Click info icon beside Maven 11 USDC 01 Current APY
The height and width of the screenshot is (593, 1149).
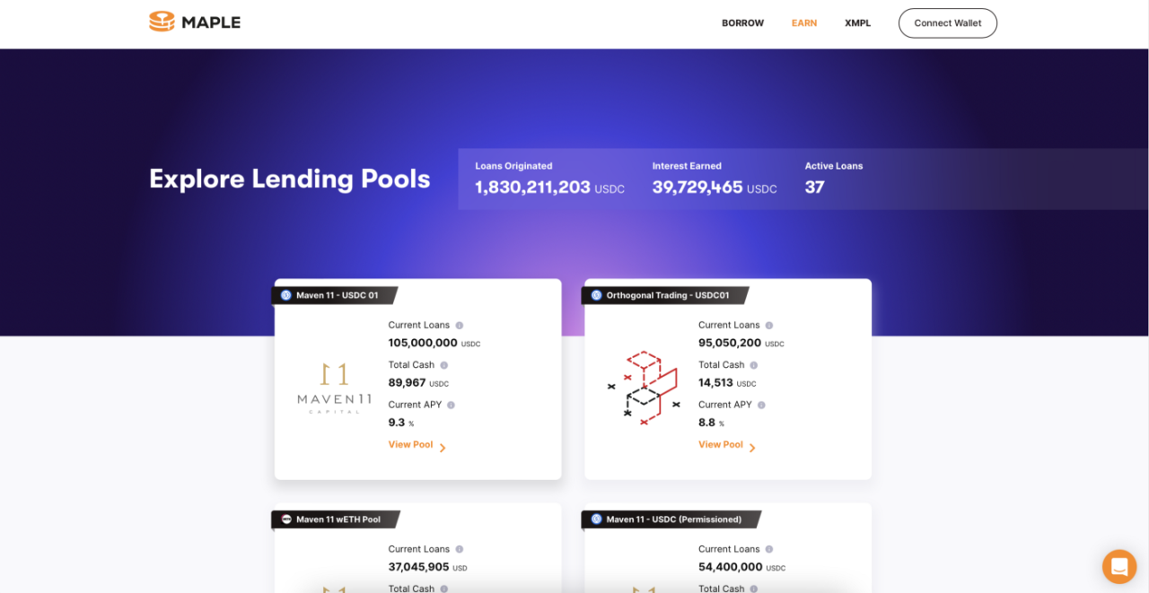coord(451,405)
